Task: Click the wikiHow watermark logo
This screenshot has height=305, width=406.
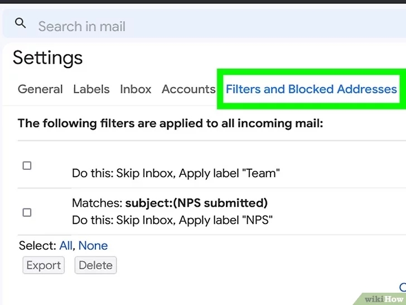Action: point(384,299)
